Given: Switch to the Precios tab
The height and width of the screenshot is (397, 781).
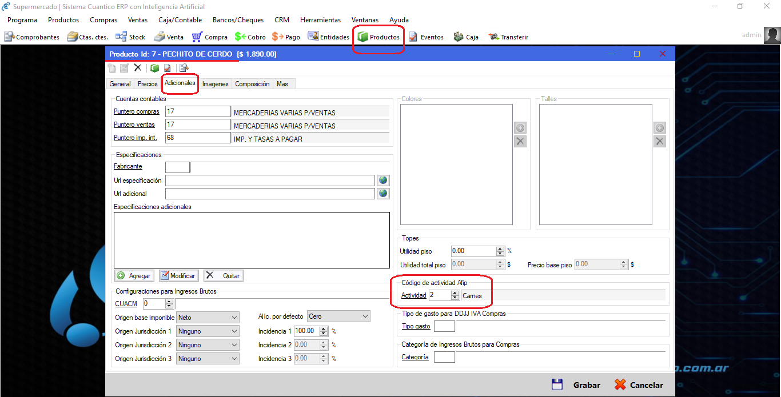Looking at the screenshot, I should pos(148,84).
